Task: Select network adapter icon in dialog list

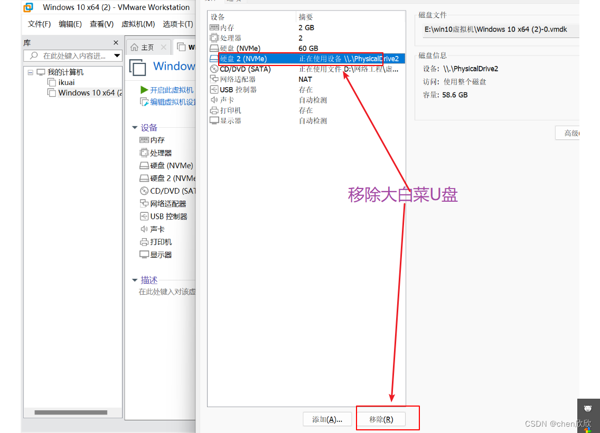Action: [x=214, y=79]
